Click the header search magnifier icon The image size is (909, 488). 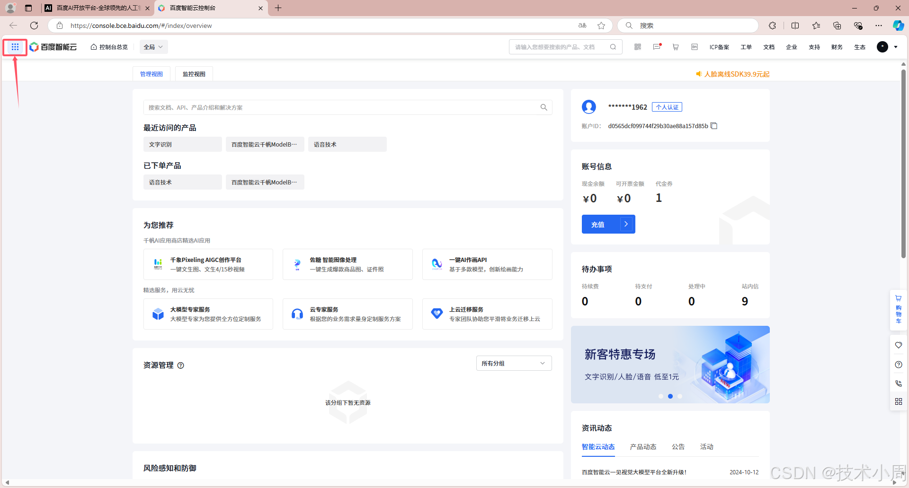[x=613, y=47]
